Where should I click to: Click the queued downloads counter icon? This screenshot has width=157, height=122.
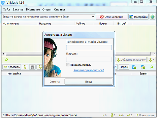(103, 115)
